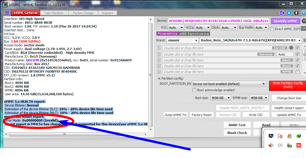Click the NAND Test button
The image size is (306, 158).
pos(237,125)
